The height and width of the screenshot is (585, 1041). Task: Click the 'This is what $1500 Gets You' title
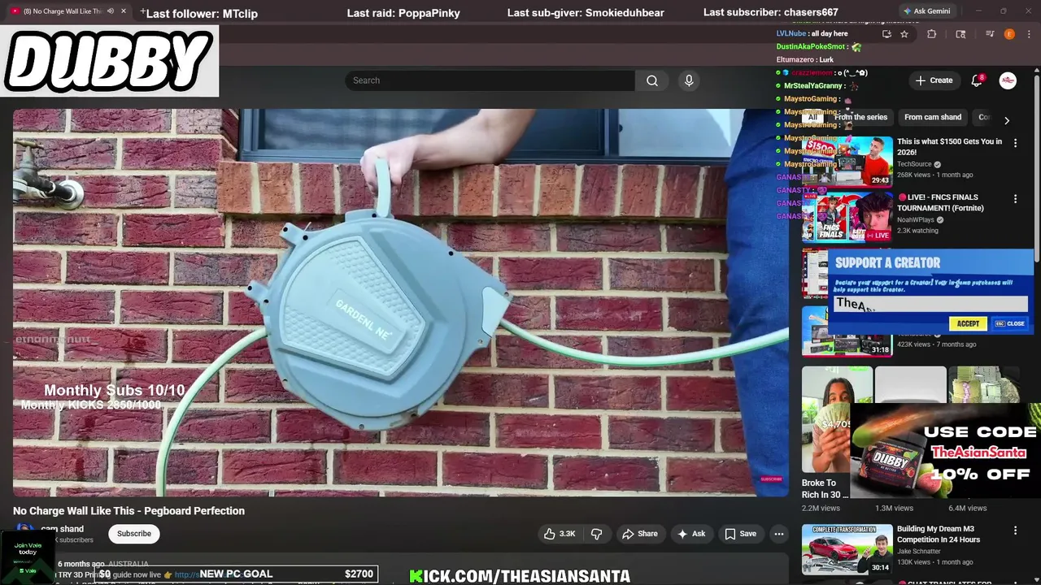(949, 146)
